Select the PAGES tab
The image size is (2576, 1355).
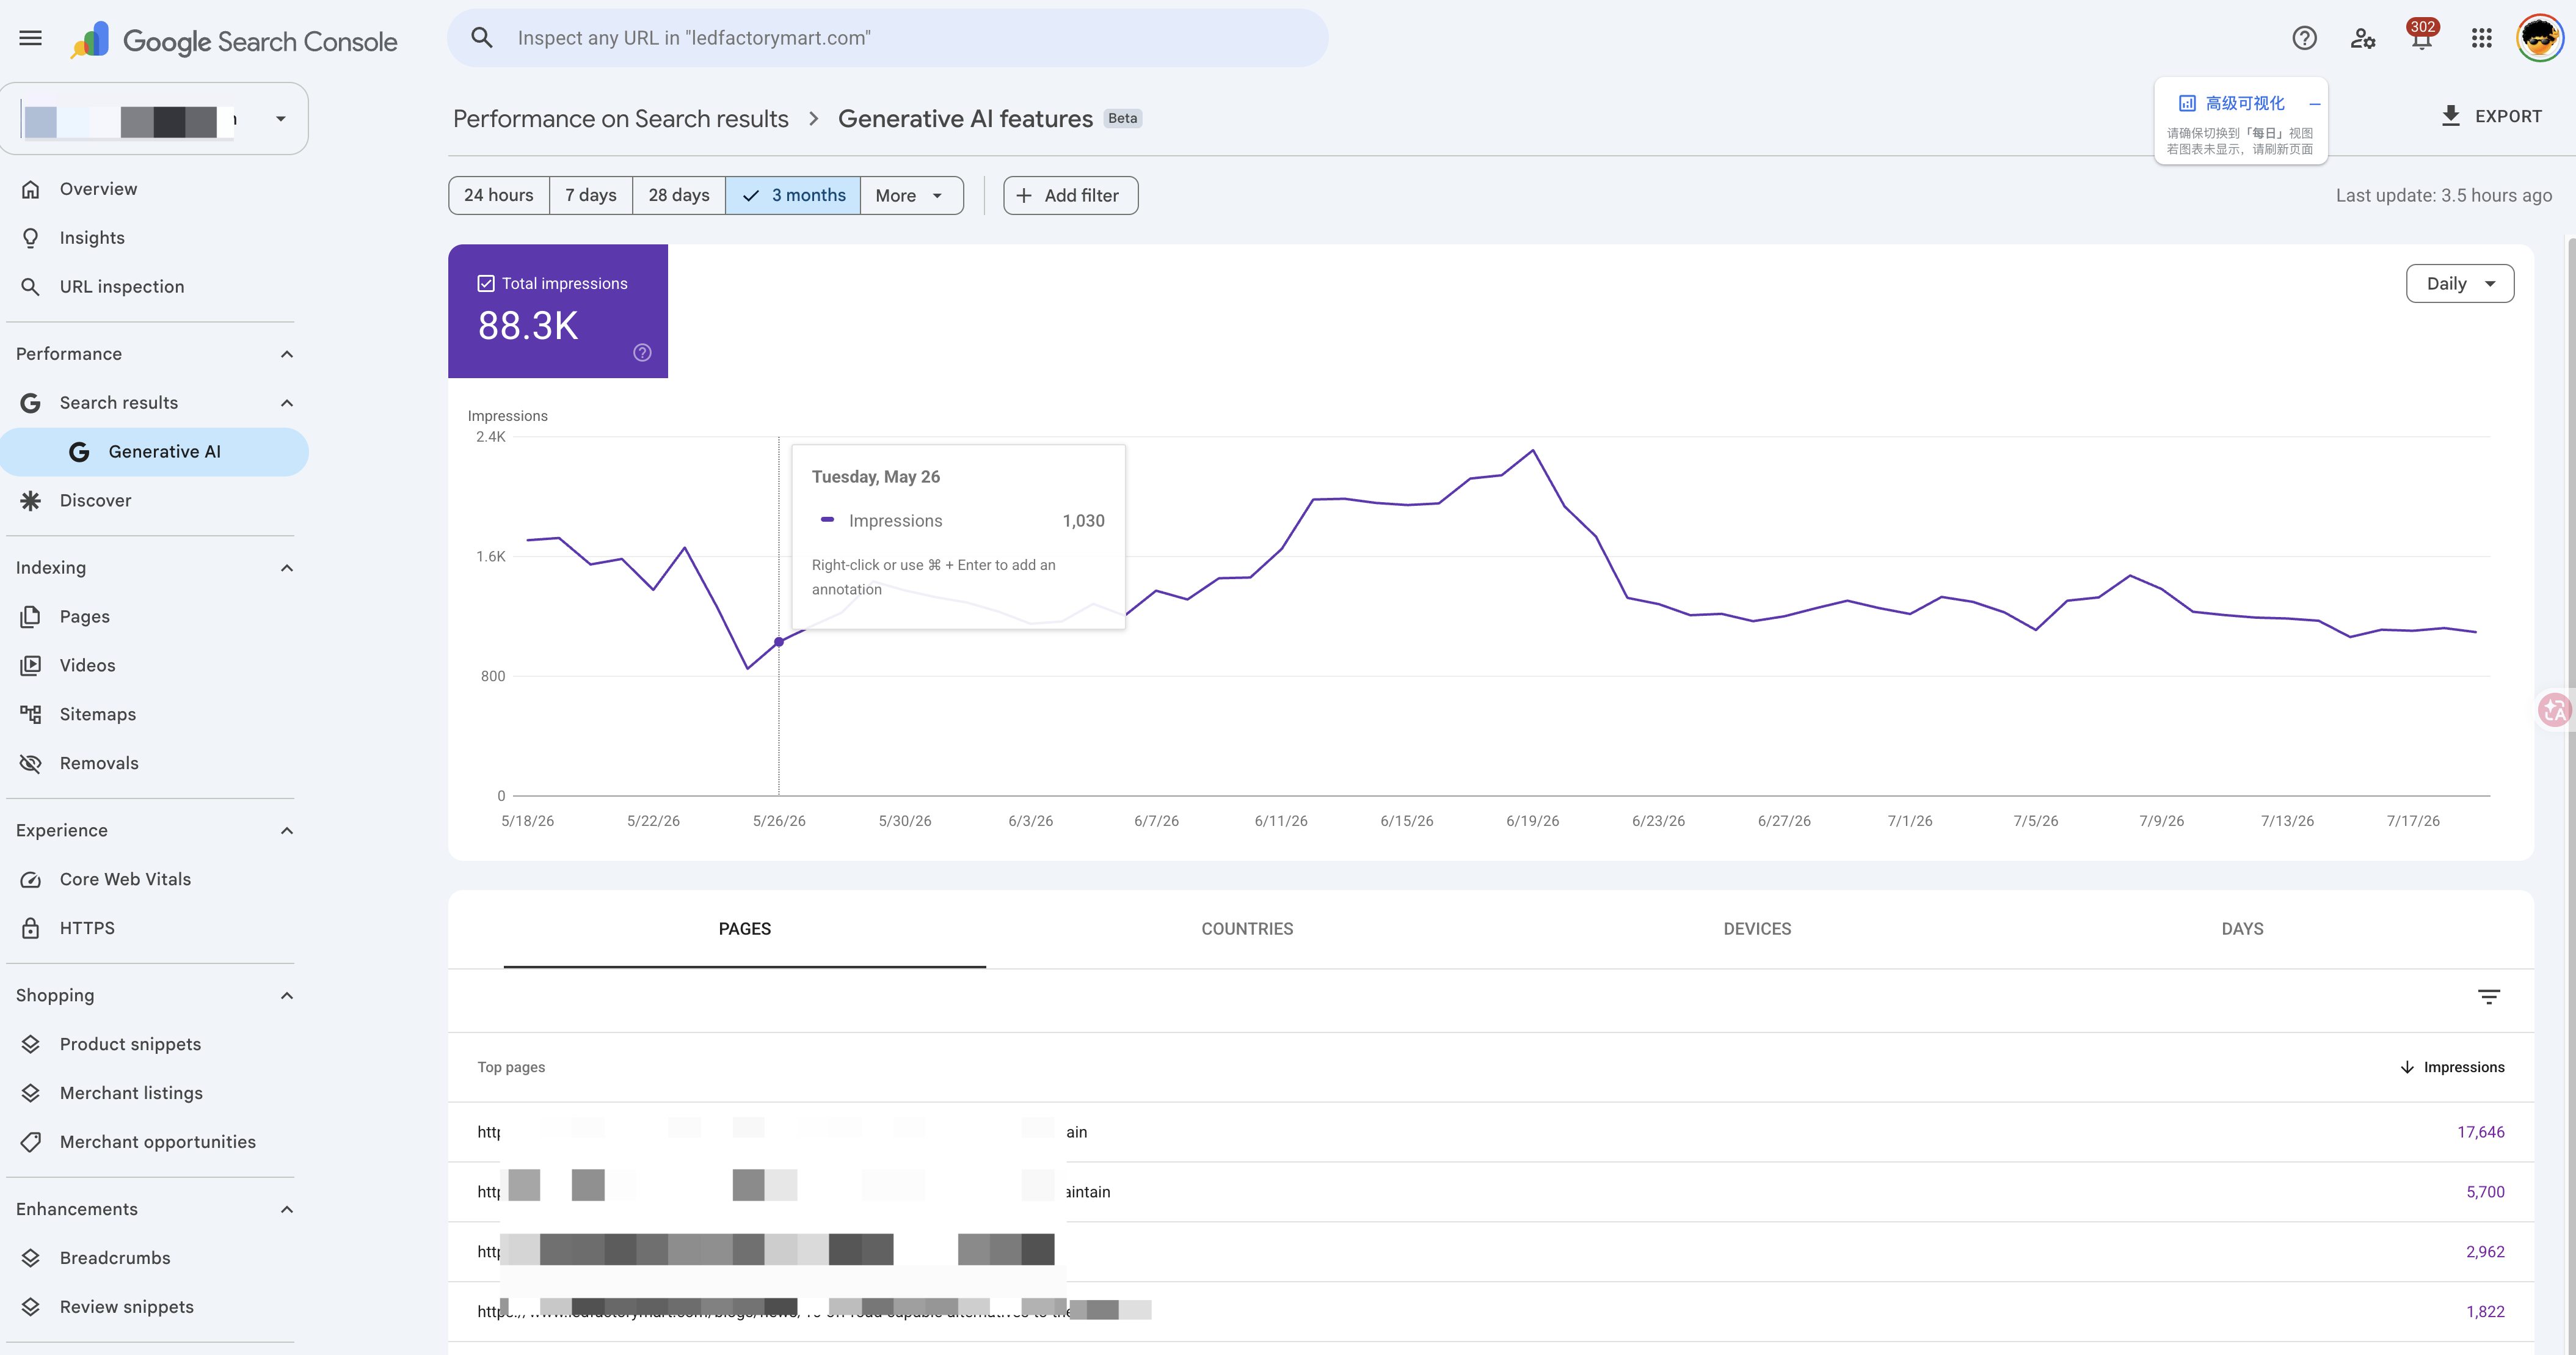[x=745, y=929]
